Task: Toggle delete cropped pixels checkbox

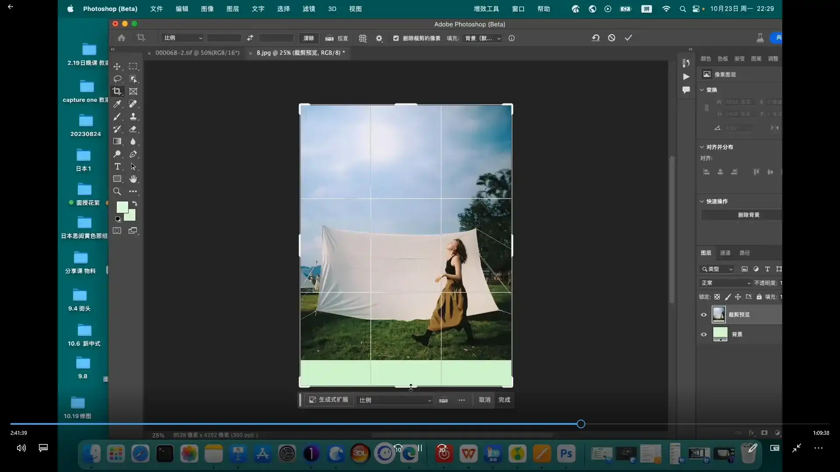Action: pos(396,38)
